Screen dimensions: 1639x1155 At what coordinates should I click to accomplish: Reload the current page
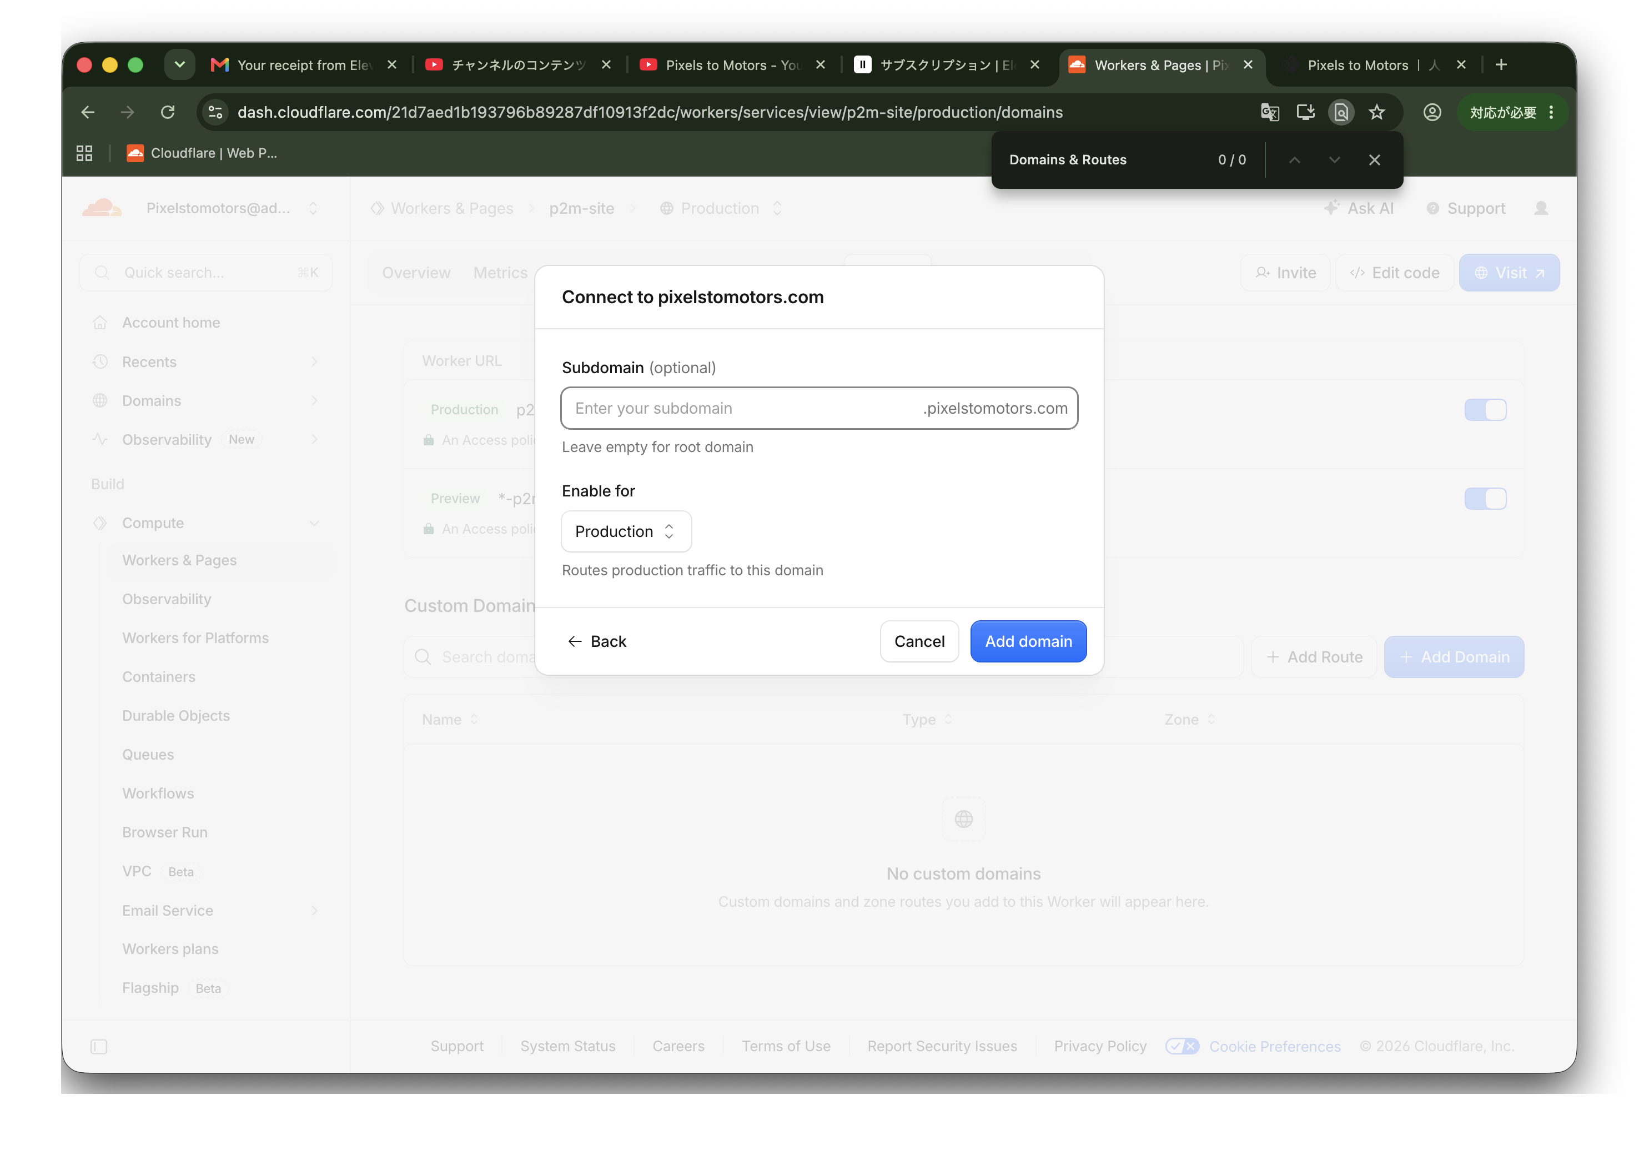pyautogui.click(x=168, y=112)
